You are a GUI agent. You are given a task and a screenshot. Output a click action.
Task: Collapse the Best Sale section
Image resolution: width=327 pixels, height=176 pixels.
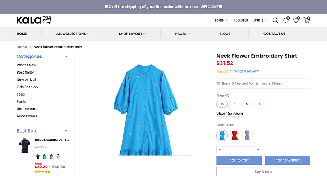[66, 131]
